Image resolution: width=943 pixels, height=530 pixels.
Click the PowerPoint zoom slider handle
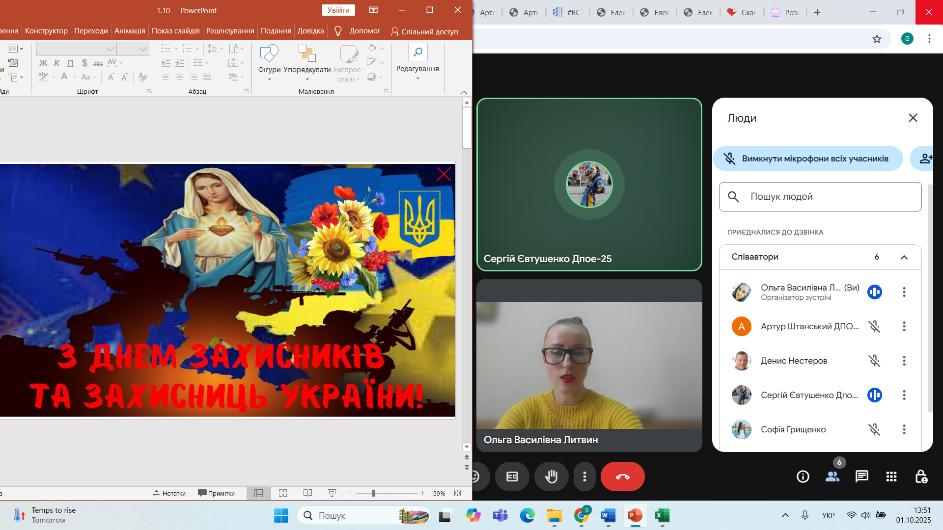tap(374, 493)
